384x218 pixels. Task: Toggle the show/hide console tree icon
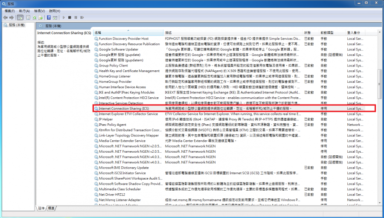tap(20, 17)
